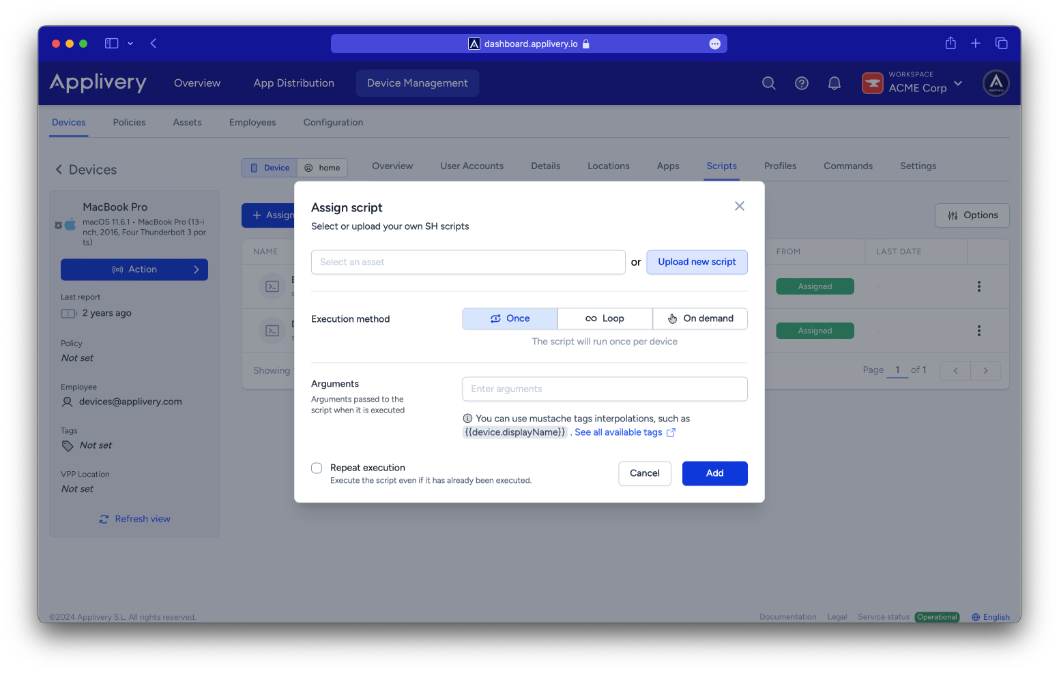Click the Cancel button
This screenshot has height=673, width=1059.
coord(645,473)
